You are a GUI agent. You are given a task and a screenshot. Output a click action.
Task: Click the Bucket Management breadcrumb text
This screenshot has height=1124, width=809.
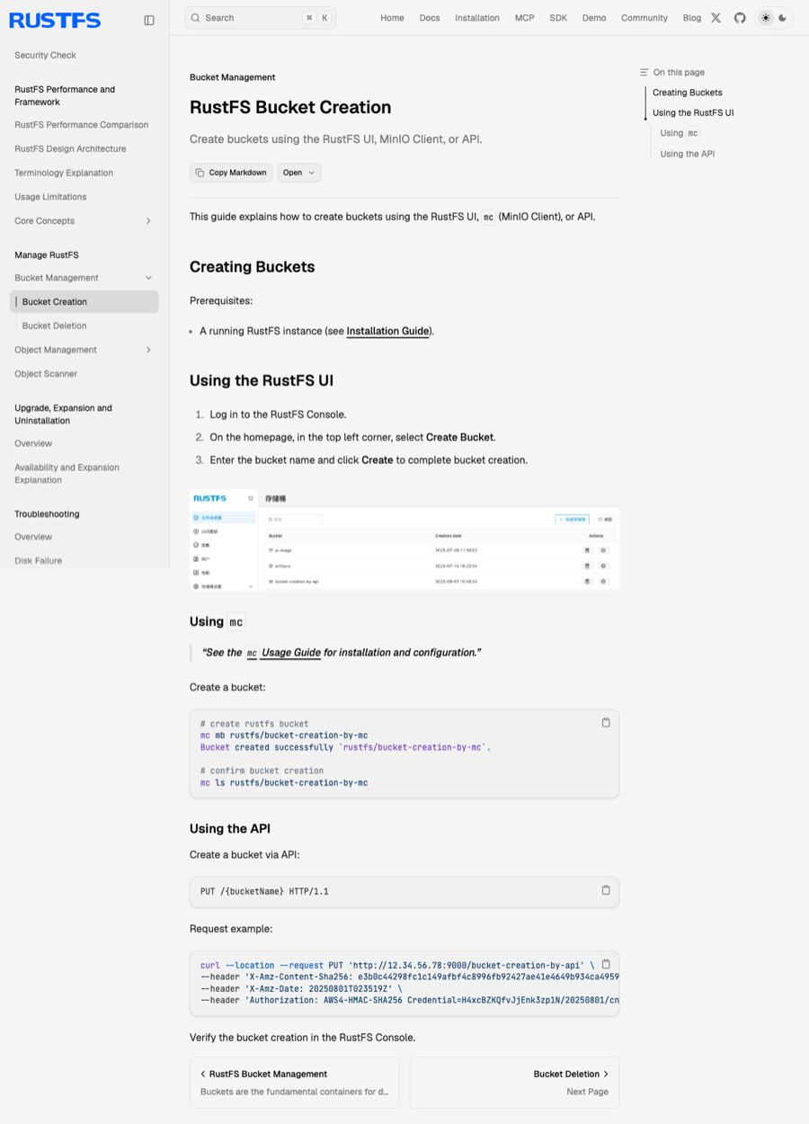(x=232, y=77)
